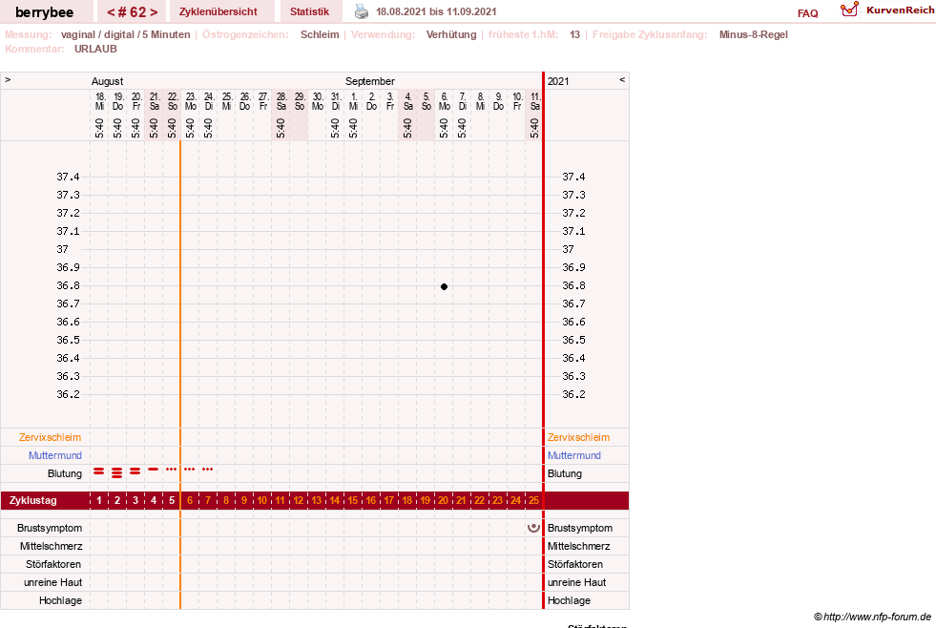This screenshot has width=936, height=628.
Task: Click the frühest 1.hM value 13
Action: (574, 34)
